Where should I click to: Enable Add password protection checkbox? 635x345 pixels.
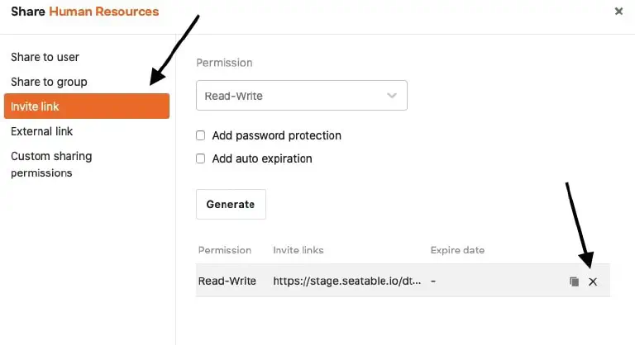200,135
